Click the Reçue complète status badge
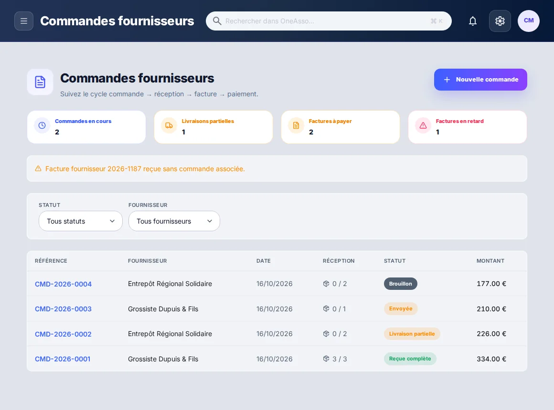The image size is (554, 410). 410,359
